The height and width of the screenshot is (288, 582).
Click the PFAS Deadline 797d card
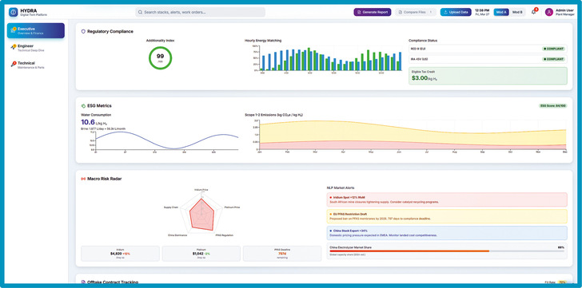tap(282, 254)
